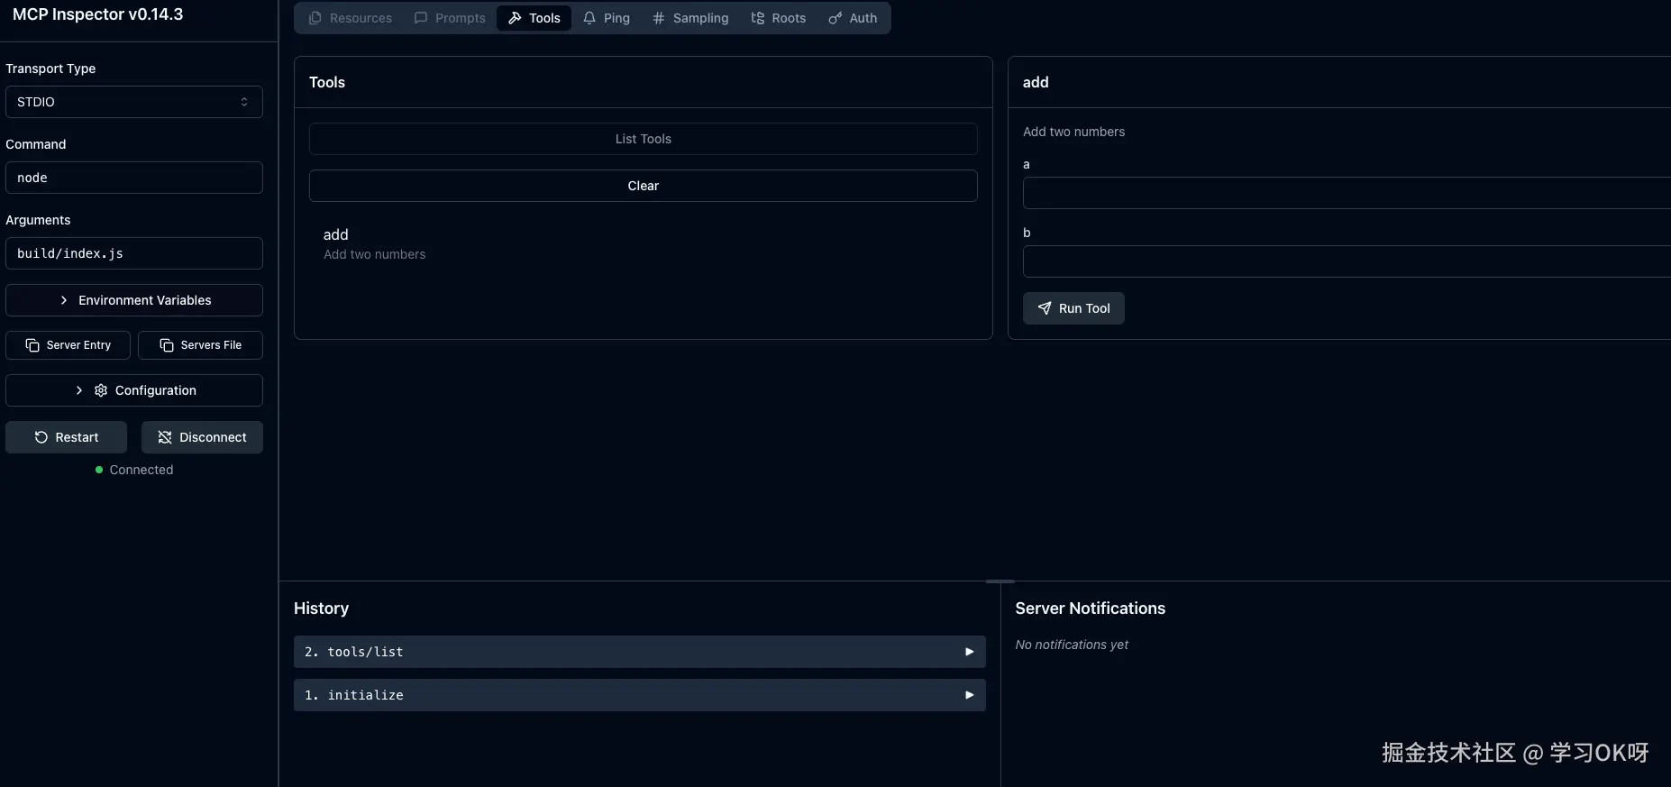Click the Command input containing node

point(134,178)
